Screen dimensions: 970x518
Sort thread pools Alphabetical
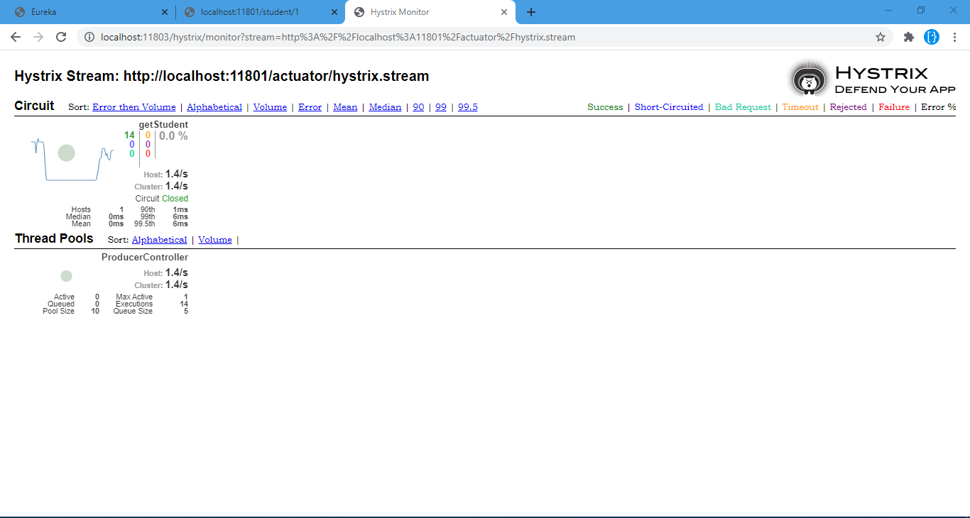[159, 240]
